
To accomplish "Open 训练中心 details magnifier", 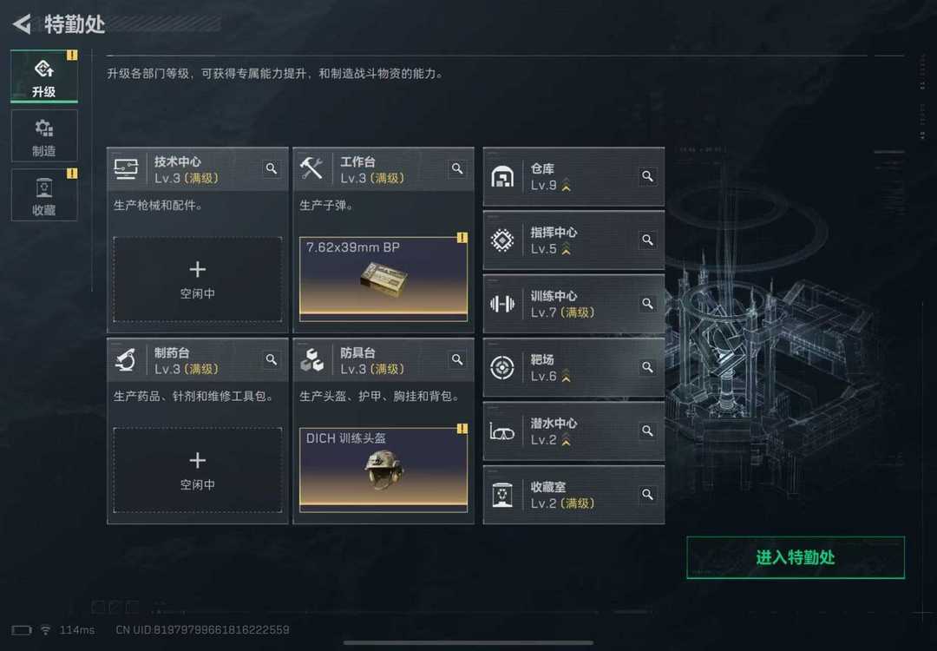I will pyautogui.click(x=647, y=304).
